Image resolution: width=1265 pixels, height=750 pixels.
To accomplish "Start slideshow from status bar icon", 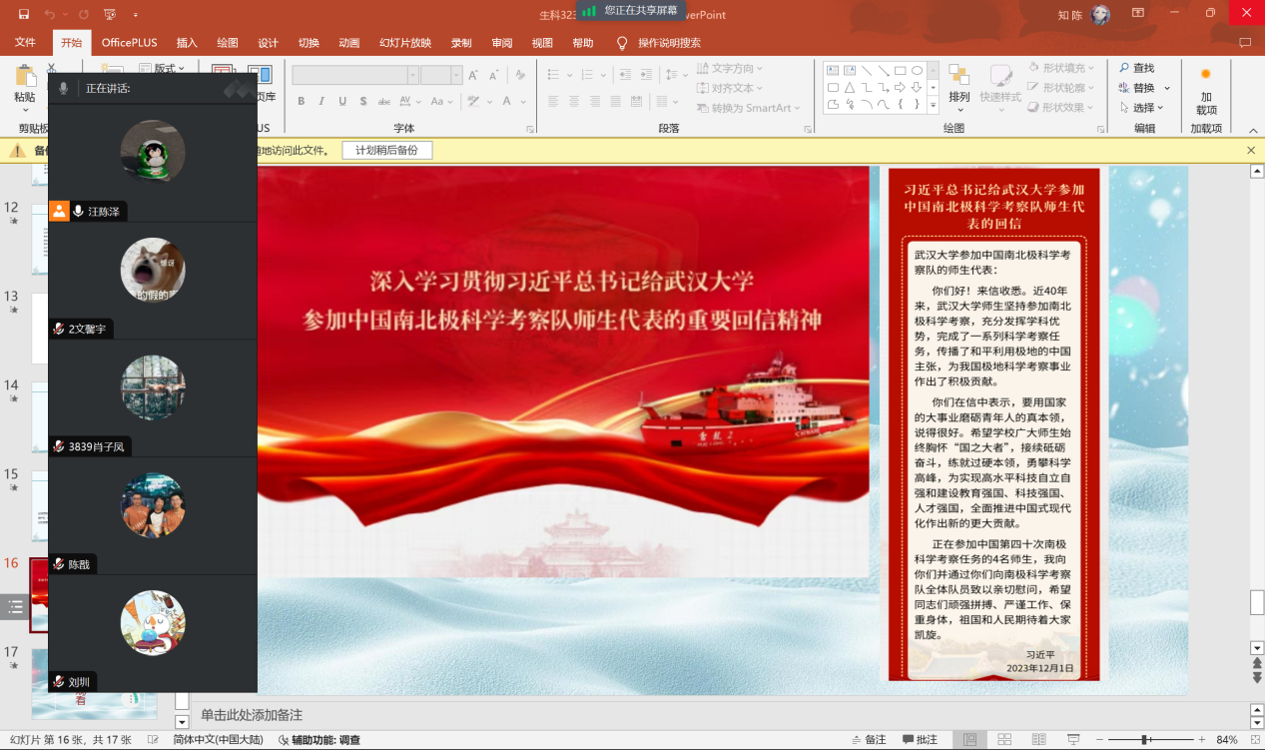I will pos(1073,740).
